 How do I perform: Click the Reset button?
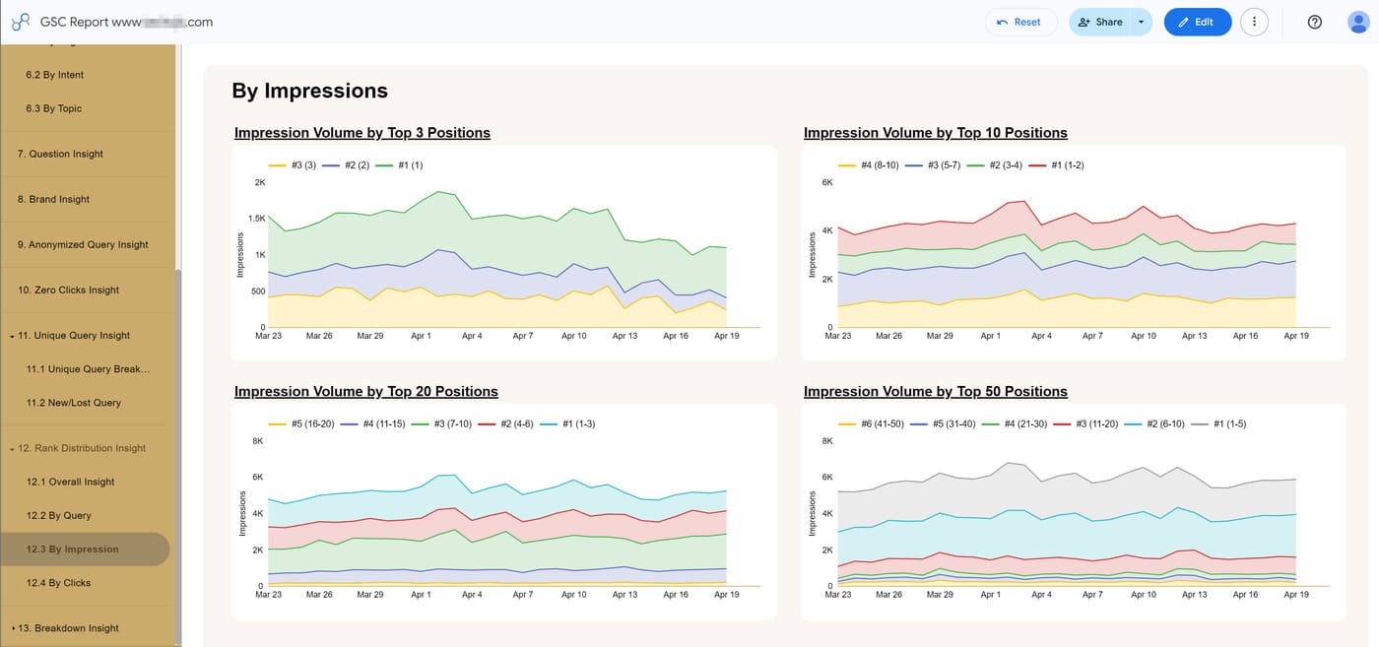1020,22
